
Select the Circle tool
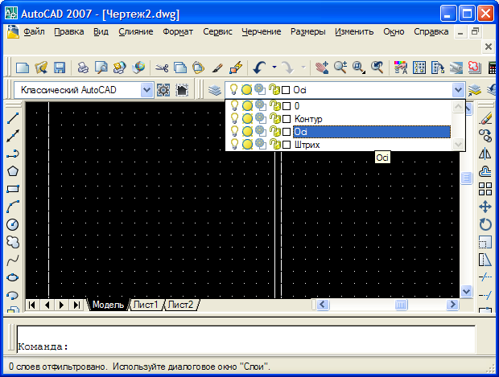click(13, 224)
